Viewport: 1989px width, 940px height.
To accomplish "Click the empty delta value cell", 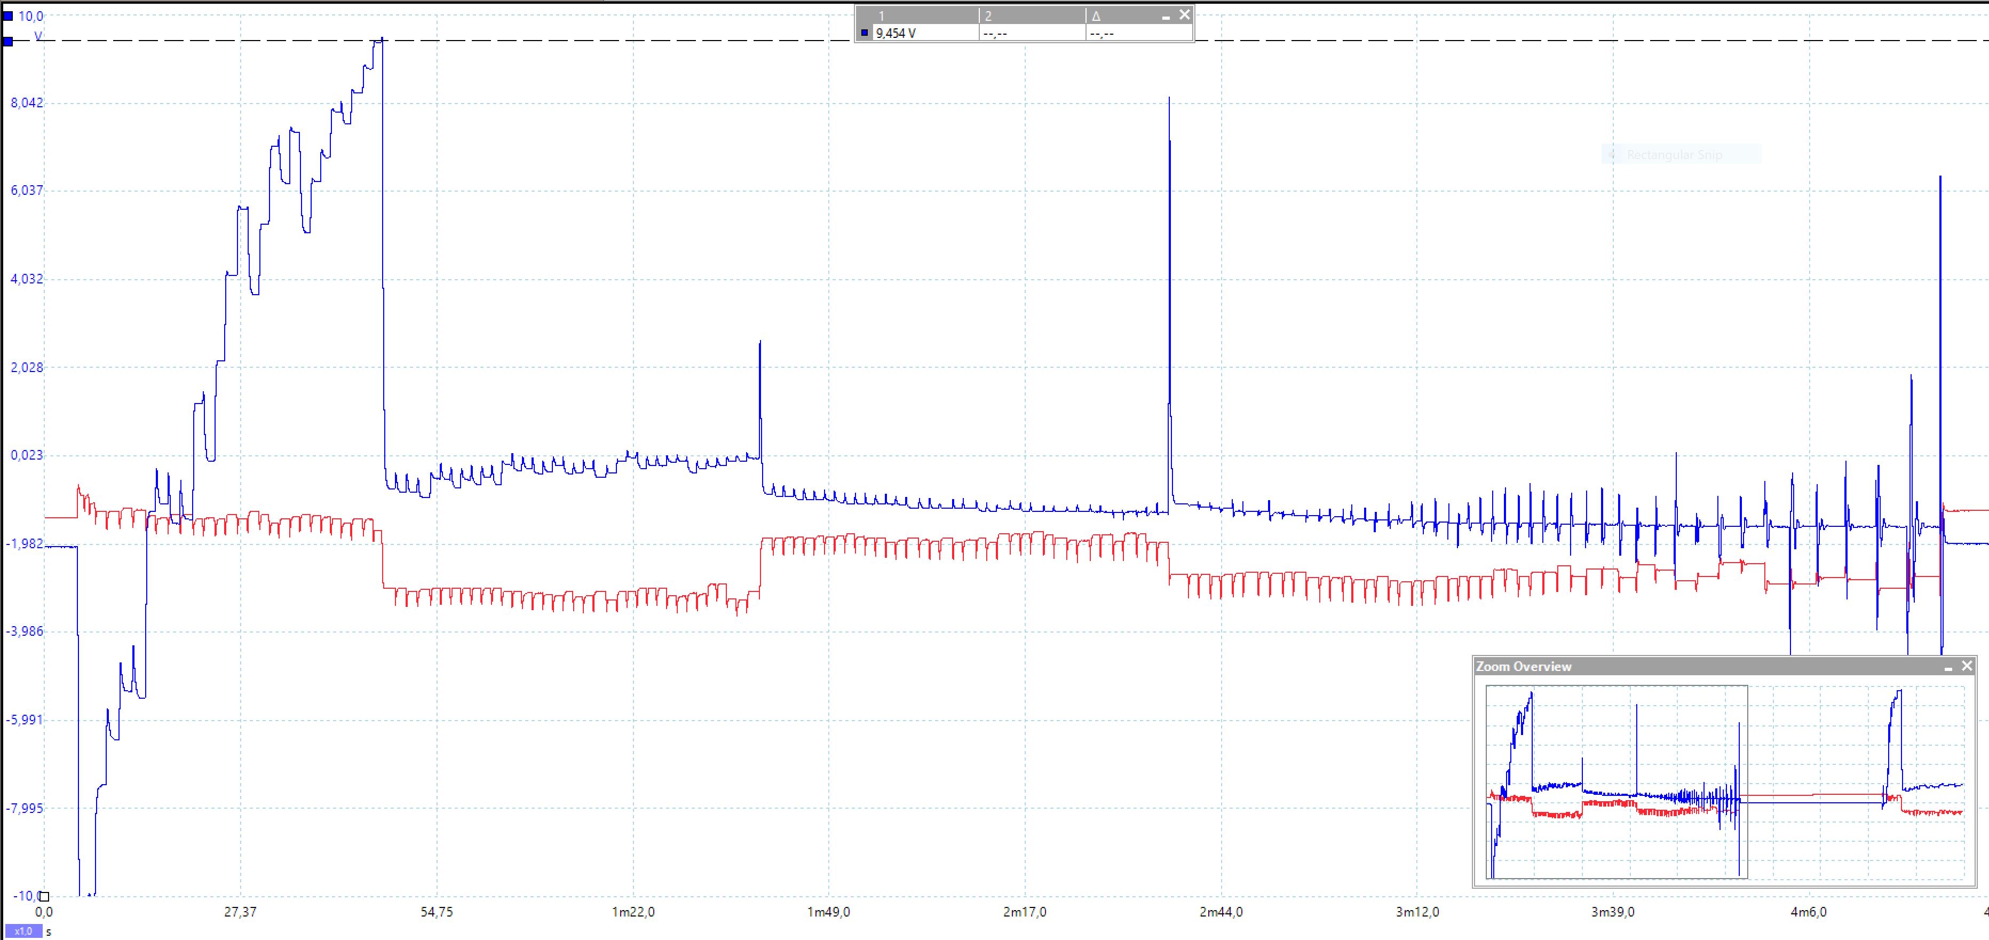I will click(1139, 33).
